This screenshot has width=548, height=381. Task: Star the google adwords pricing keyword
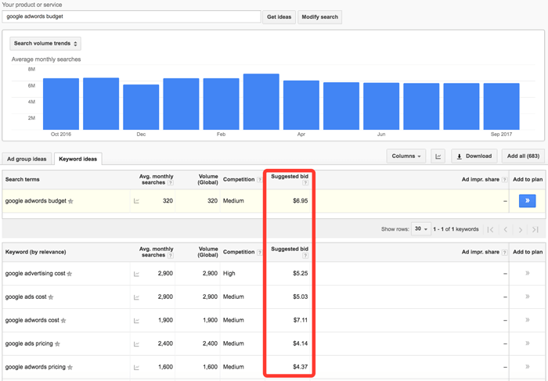[70, 368]
